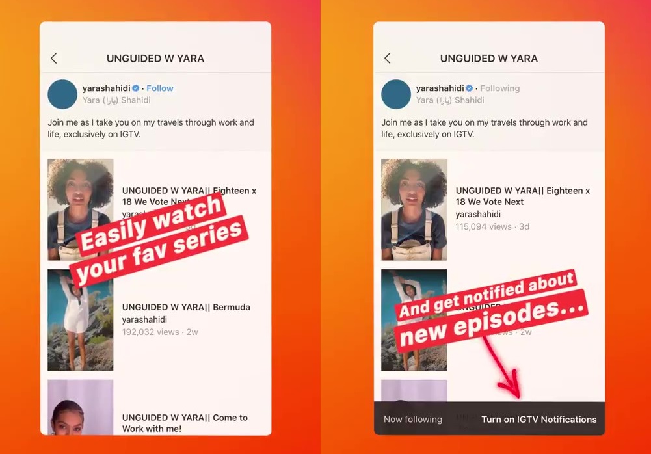651x454 pixels.
Task: Click verified badge beside yarashahidi on right
Action: tap(469, 88)
